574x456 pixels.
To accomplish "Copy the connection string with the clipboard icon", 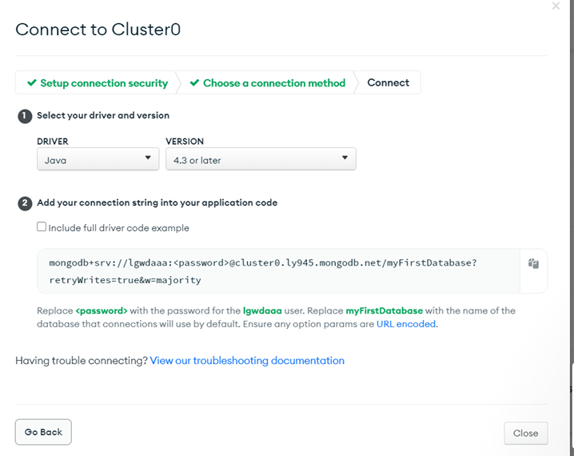I will click(x=533, y=263).
